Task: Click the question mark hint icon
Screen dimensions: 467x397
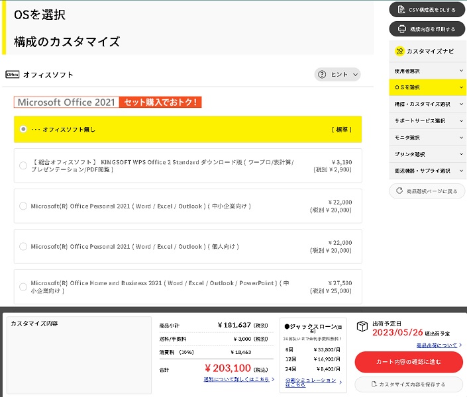Action: click(323, 75)
